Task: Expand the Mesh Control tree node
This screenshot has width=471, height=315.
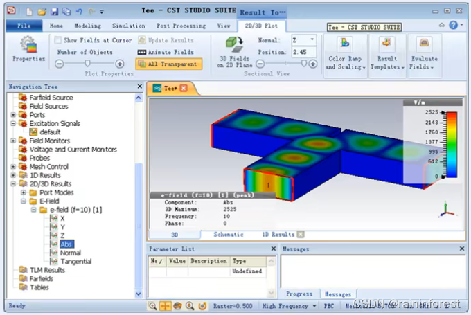Action: (13, 166)
